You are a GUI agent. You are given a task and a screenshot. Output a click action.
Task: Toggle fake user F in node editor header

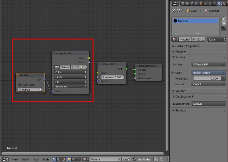pos(119,159)
